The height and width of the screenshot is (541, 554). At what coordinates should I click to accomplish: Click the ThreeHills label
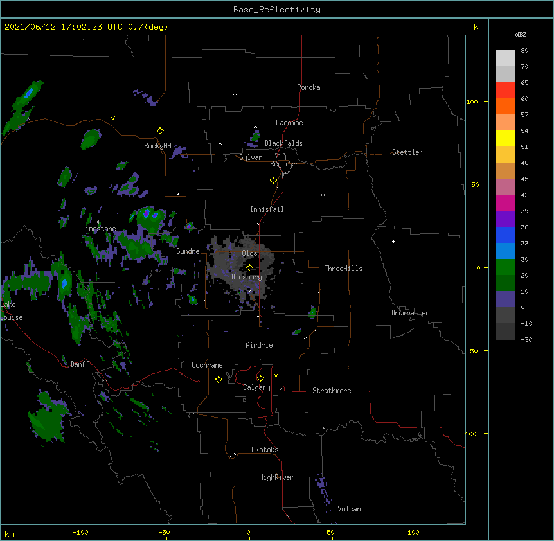[x=343, y=269]
